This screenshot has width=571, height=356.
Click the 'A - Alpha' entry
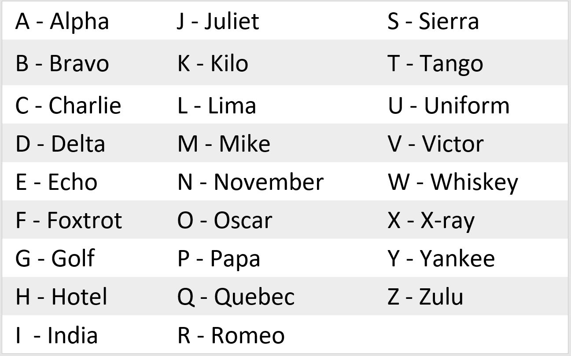point(62,21)
